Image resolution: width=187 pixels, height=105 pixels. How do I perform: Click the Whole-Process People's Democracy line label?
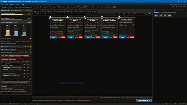[x=23, y=7]
